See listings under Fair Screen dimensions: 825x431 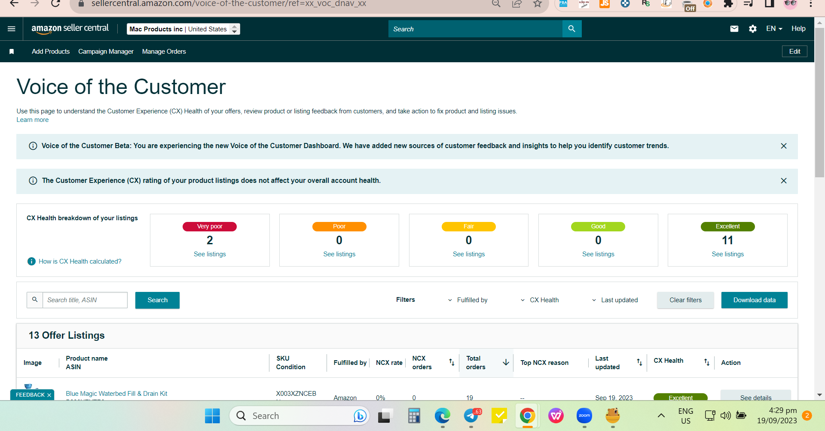coord(469,254)
